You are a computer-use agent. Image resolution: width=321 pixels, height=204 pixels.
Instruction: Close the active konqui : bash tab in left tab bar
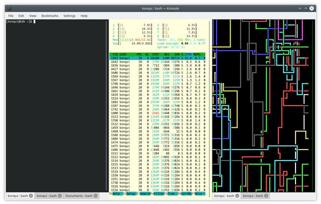[31, 196]
